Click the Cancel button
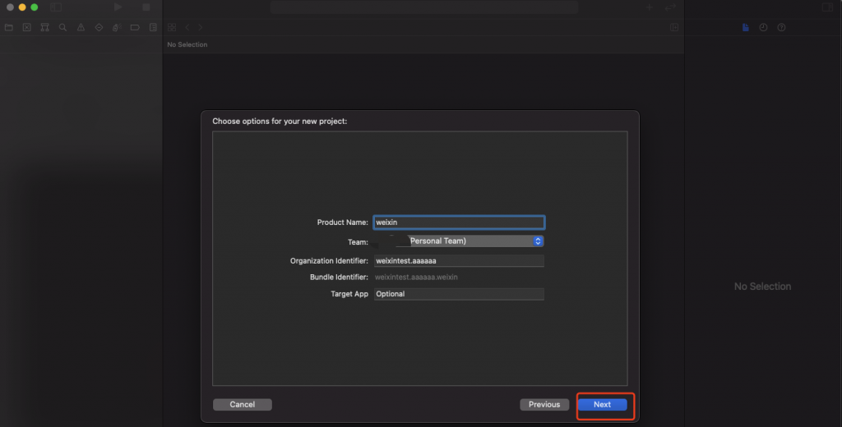This screenshot has width=842, height=427. click(x=242, y=405)
